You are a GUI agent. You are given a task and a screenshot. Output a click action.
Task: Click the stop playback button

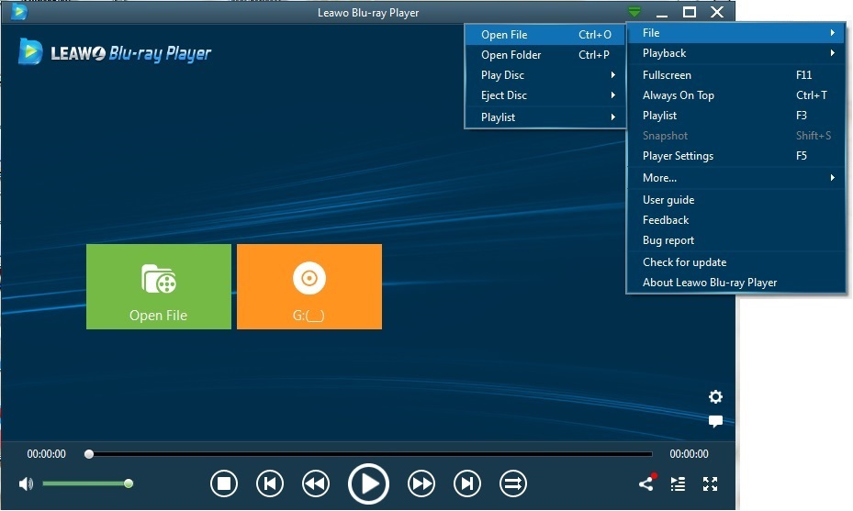tap(224, 483)
